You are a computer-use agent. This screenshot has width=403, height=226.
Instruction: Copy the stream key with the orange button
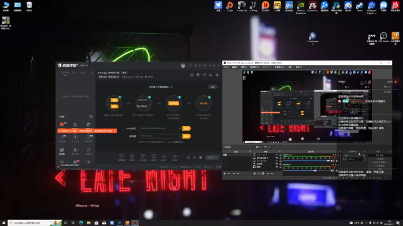pyautogui.click(x=186, y=136)
